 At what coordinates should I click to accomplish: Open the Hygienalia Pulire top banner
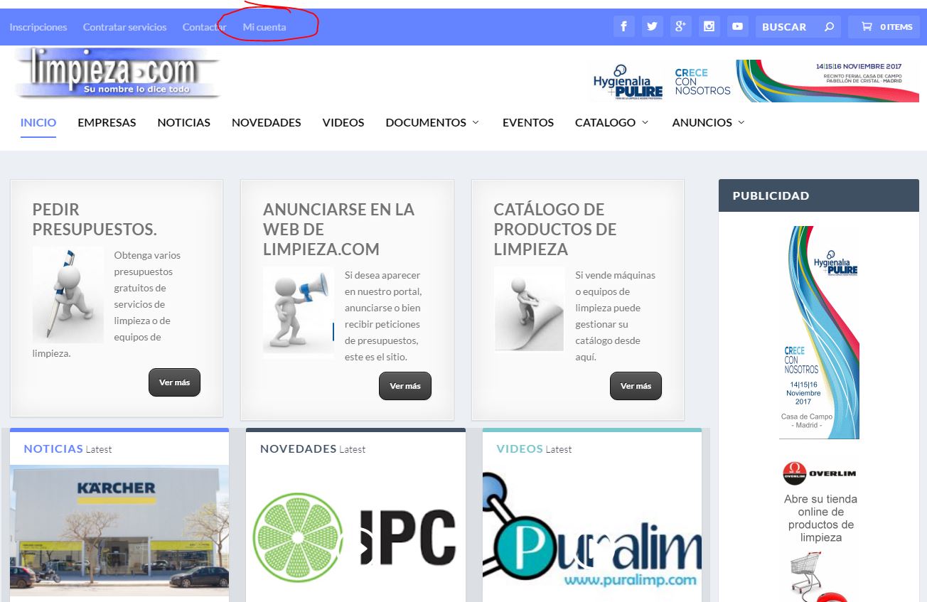755,80
